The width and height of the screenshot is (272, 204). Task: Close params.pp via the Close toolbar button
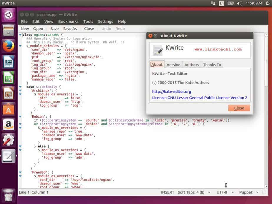(x=89, y=29)
